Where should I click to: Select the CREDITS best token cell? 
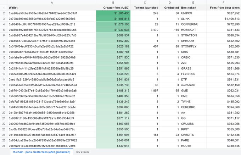point(193,135)
